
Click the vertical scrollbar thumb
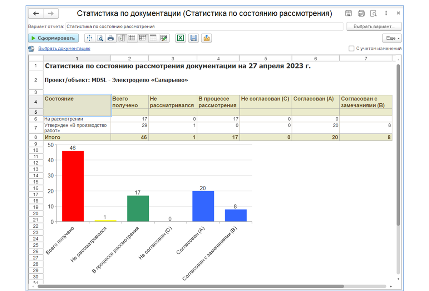point(398,145)
